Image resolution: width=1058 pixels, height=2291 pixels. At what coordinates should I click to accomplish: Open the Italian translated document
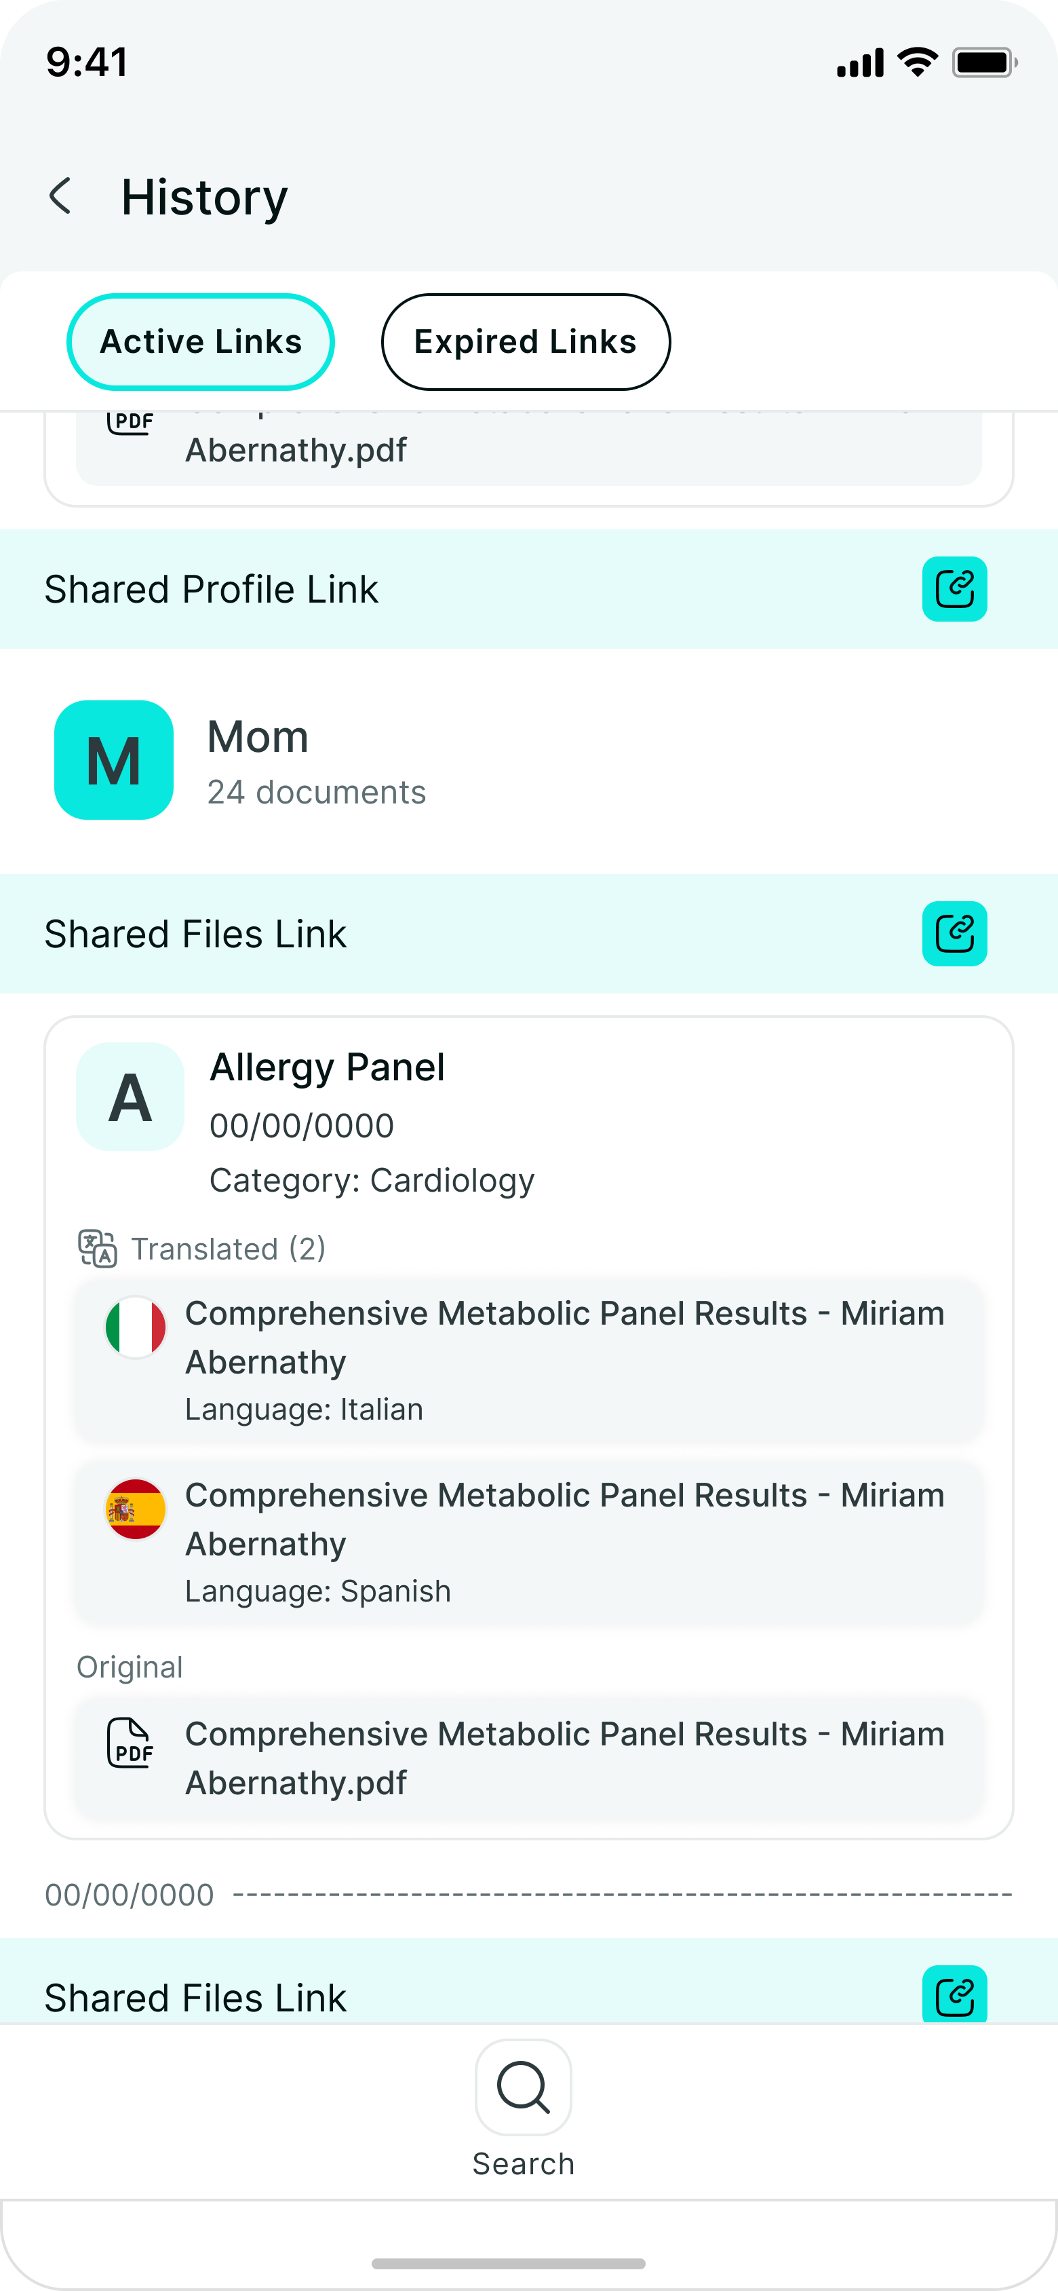click(x=564, y=1359)
